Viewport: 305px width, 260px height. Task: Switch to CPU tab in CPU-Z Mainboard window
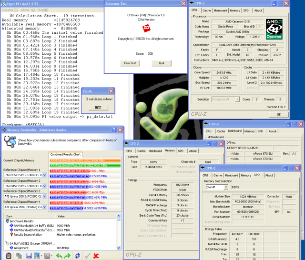[x=209, y=131]
